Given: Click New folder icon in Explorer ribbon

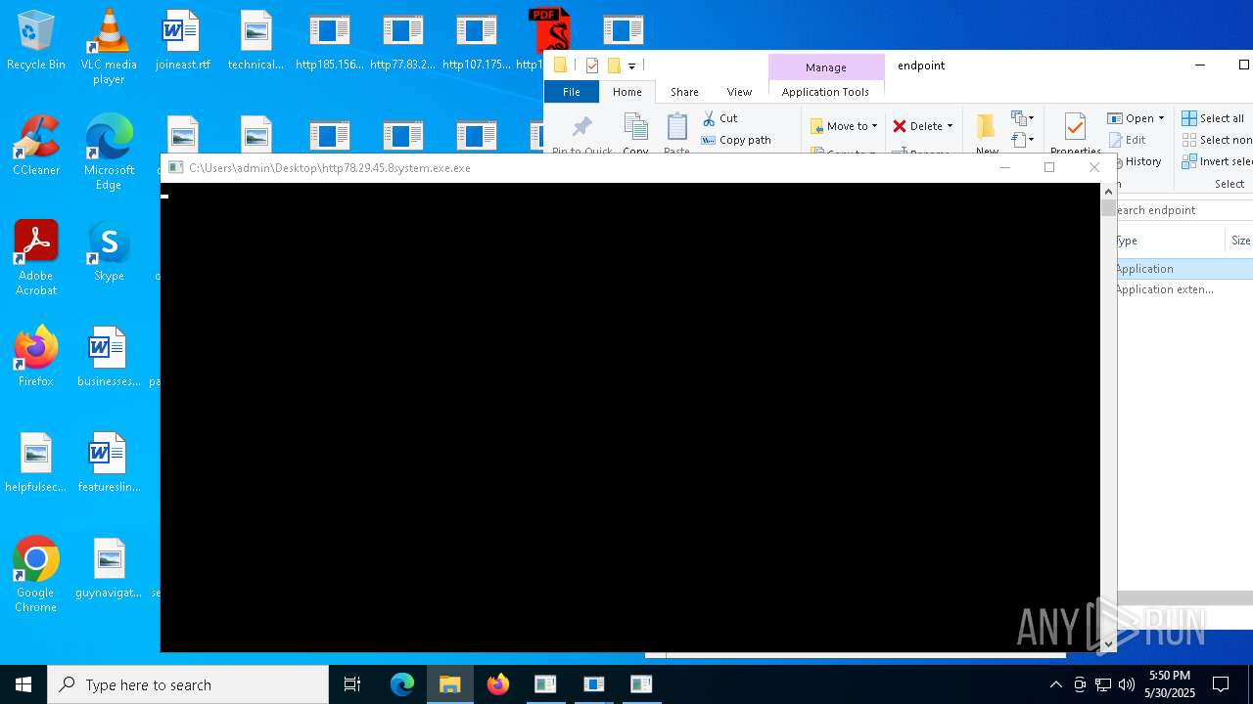Looking at the screenshot, I should coord(987,132).
